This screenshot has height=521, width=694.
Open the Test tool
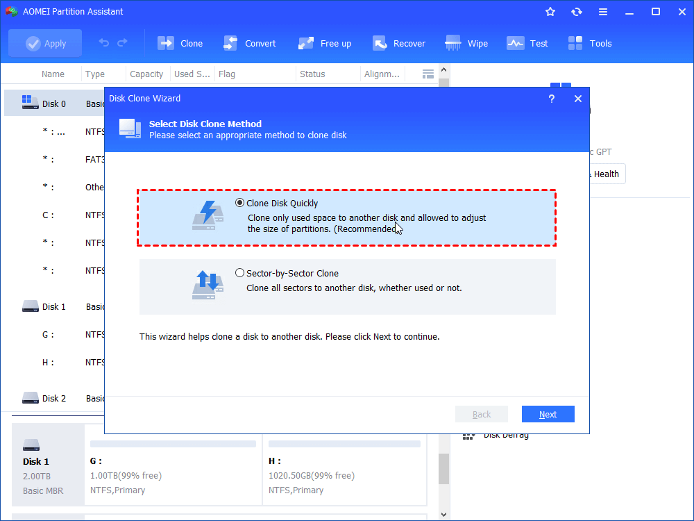(x=527, y=43)
